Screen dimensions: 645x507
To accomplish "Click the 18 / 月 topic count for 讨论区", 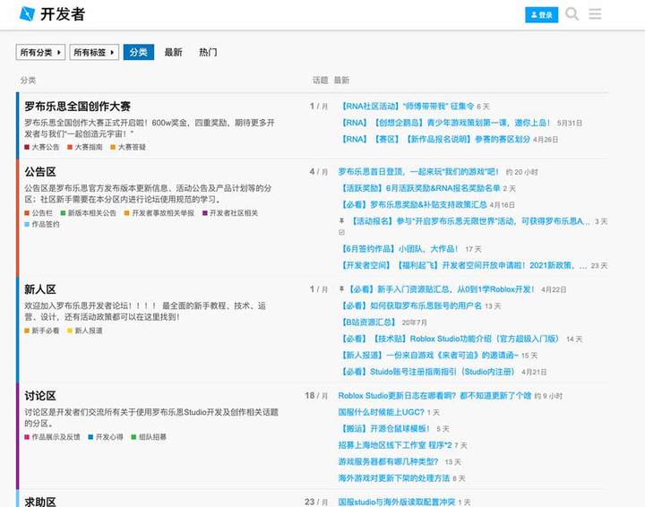I will pyautogui.click(x=316, y=396).
